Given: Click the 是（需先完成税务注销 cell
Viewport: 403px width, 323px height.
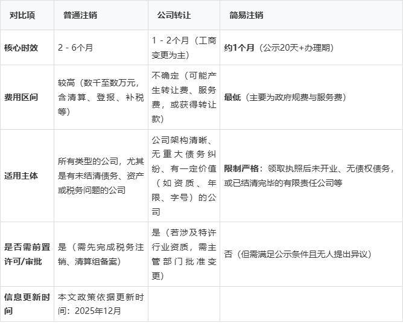Looking at the screenshot, I should click(x=101, y=254).
